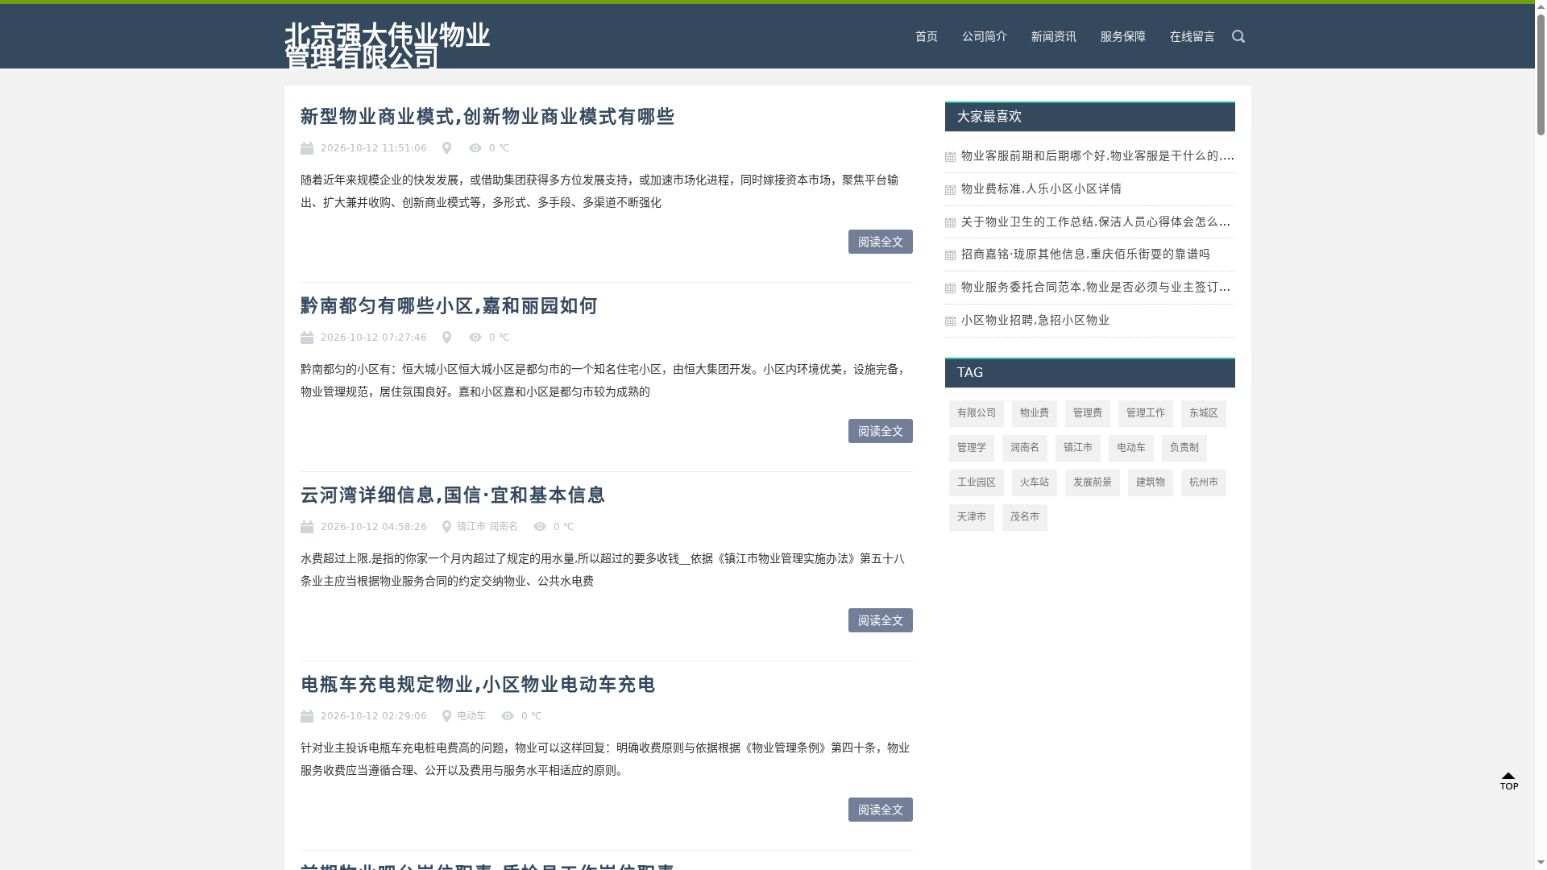Click calendar icon beside 2026-10-12 07:27:46
The height and width of the screenshot is (870, 1547).
click(307, 338)
